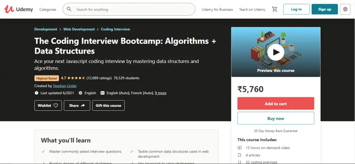Click the Sign up button
Viewport: 355px width, 164px height.
[324, 9]
